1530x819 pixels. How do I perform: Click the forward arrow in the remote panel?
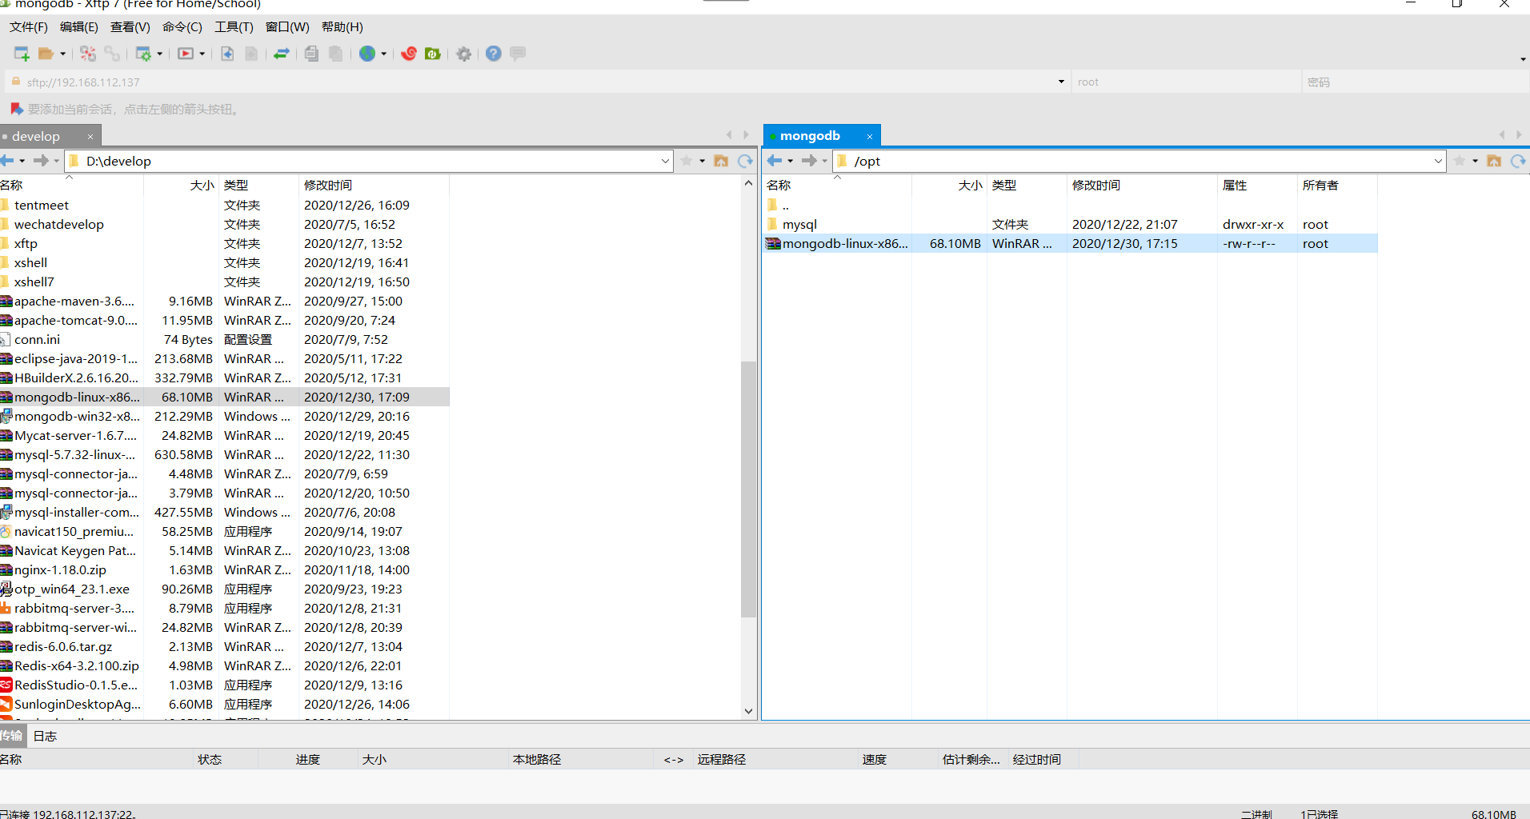(811, 161)
